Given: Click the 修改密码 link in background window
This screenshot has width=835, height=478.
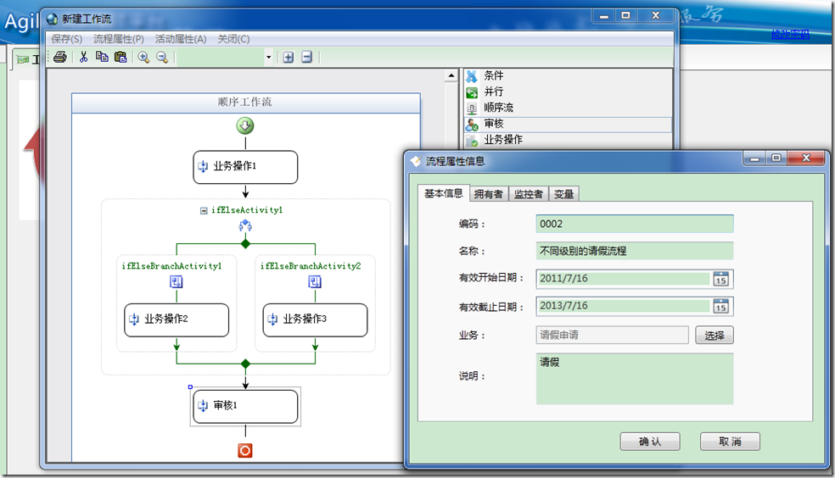Looking at the screenshot, I should pos(790,35).
